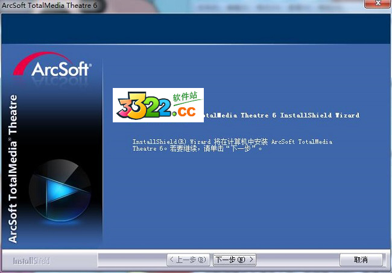The image size is (392, 273).
Task: Click the vertical ArcSoft TotalMedia Theatre text
Action: click(13, 169)
